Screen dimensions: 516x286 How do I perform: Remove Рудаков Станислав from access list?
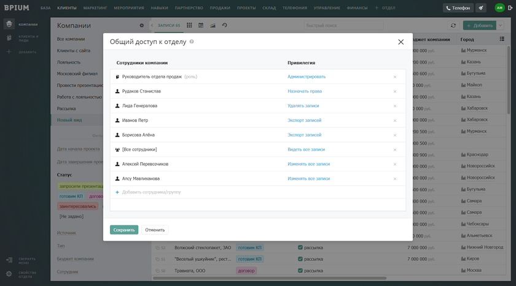point(394,91)
